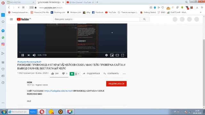Expand the Панель закладок bookmarks folder

pyautogui.click(x=128, y=12)
